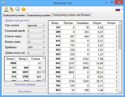Click thread number 822 in results
This screenshot has height=97, width=125.
55,90
